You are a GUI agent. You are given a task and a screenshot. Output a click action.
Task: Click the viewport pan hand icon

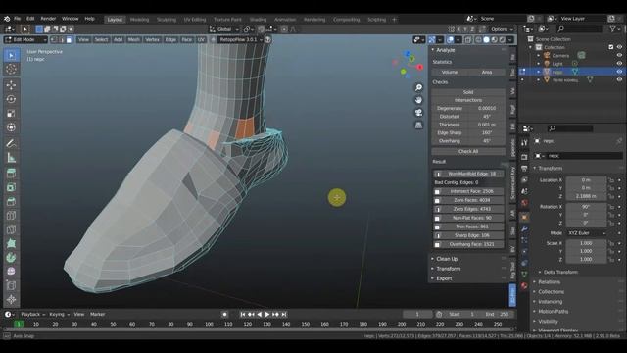[418, 100]
